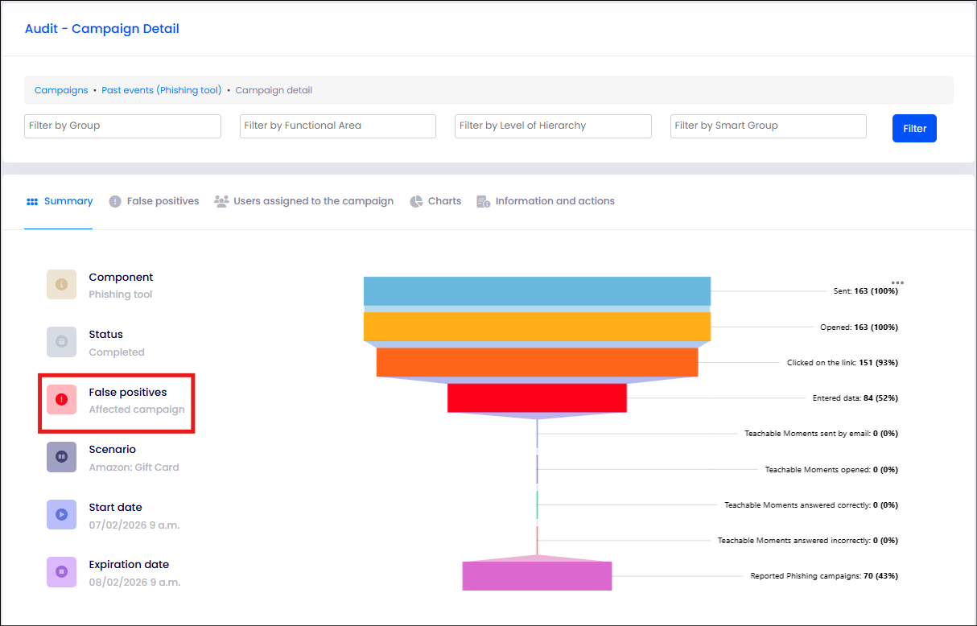Open the False positives tab
The height and width of the screenshot is (626, 977).
click(x=155, y=201)
